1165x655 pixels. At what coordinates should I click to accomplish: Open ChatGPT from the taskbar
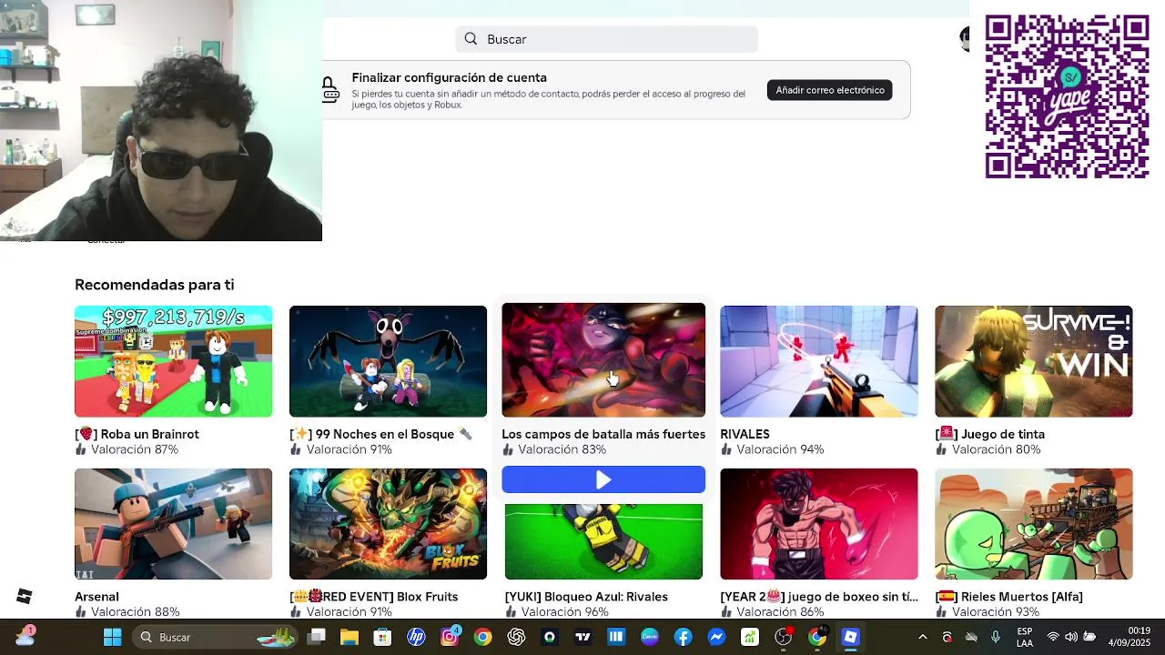[x=516, y=637]
